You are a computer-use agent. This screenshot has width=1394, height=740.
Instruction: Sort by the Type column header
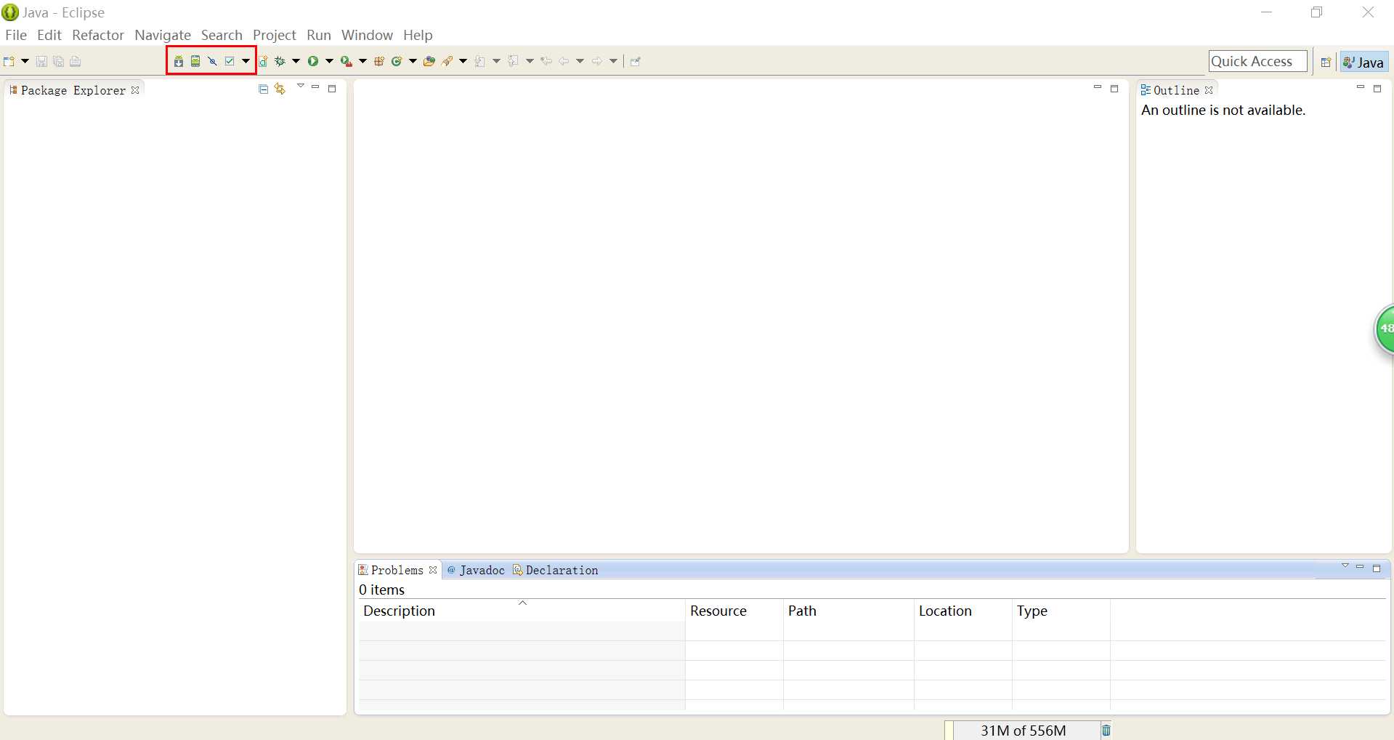click(1061, 611)
